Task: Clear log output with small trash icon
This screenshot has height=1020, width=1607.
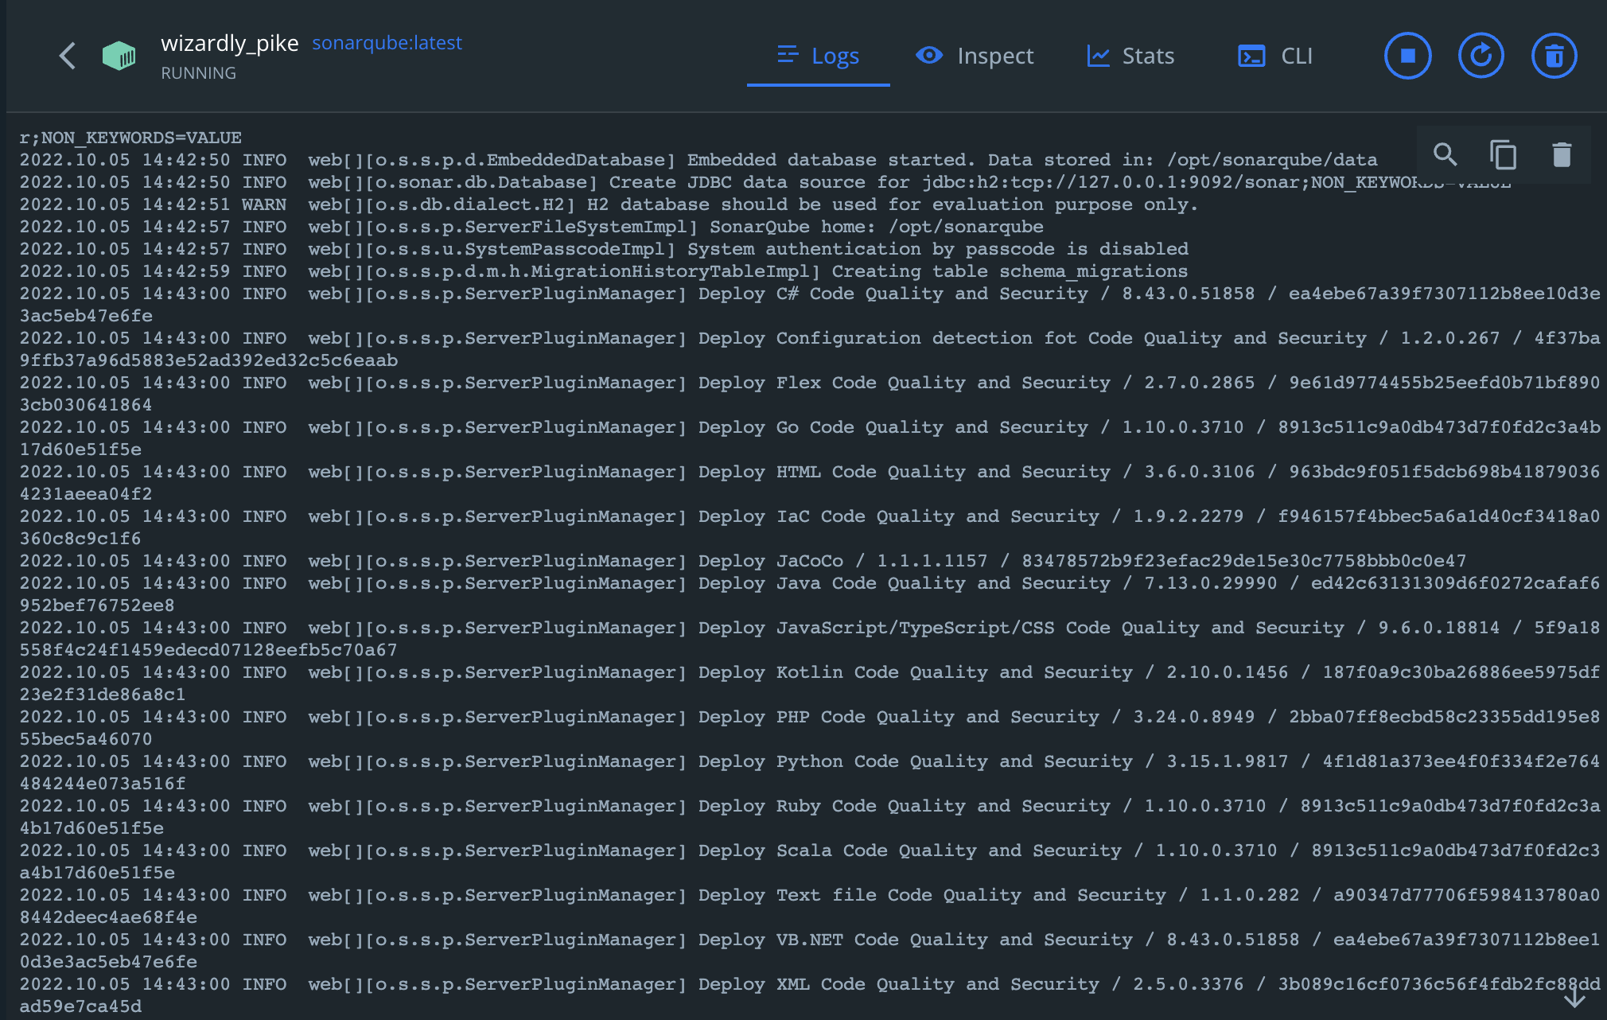Action: click(x=1562, y=154)
